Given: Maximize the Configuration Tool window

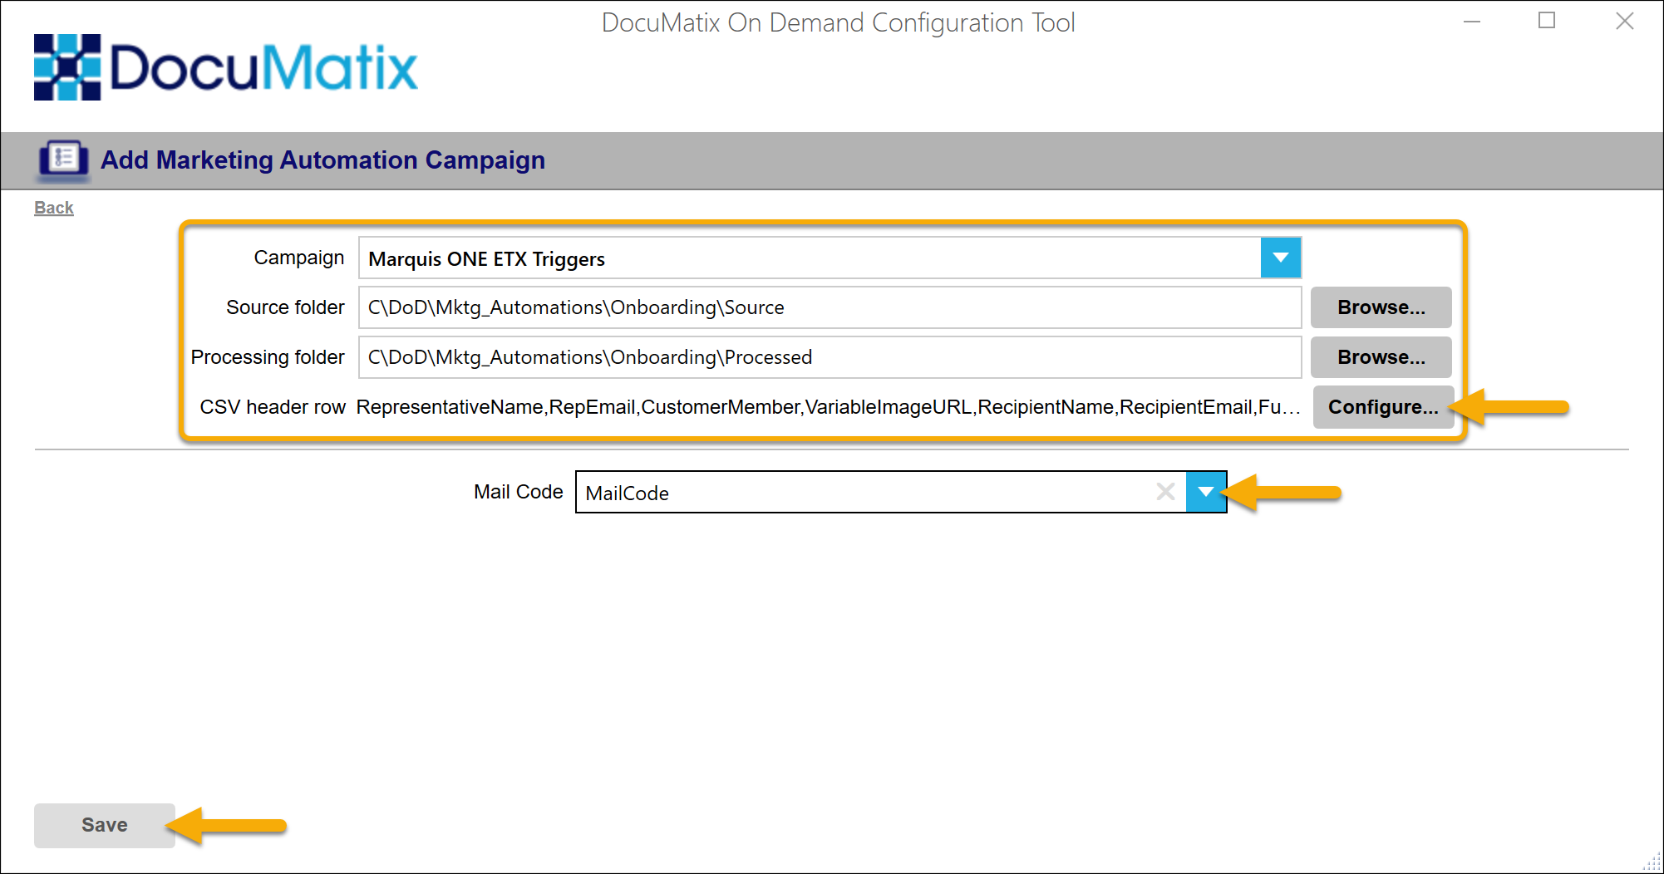Looking at the screenshot, I should 1547,21.
